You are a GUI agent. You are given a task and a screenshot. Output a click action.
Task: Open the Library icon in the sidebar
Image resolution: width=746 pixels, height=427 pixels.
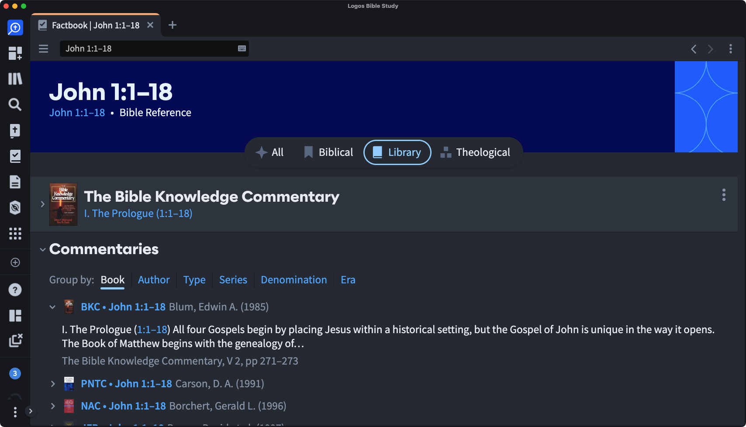[15, 79]
